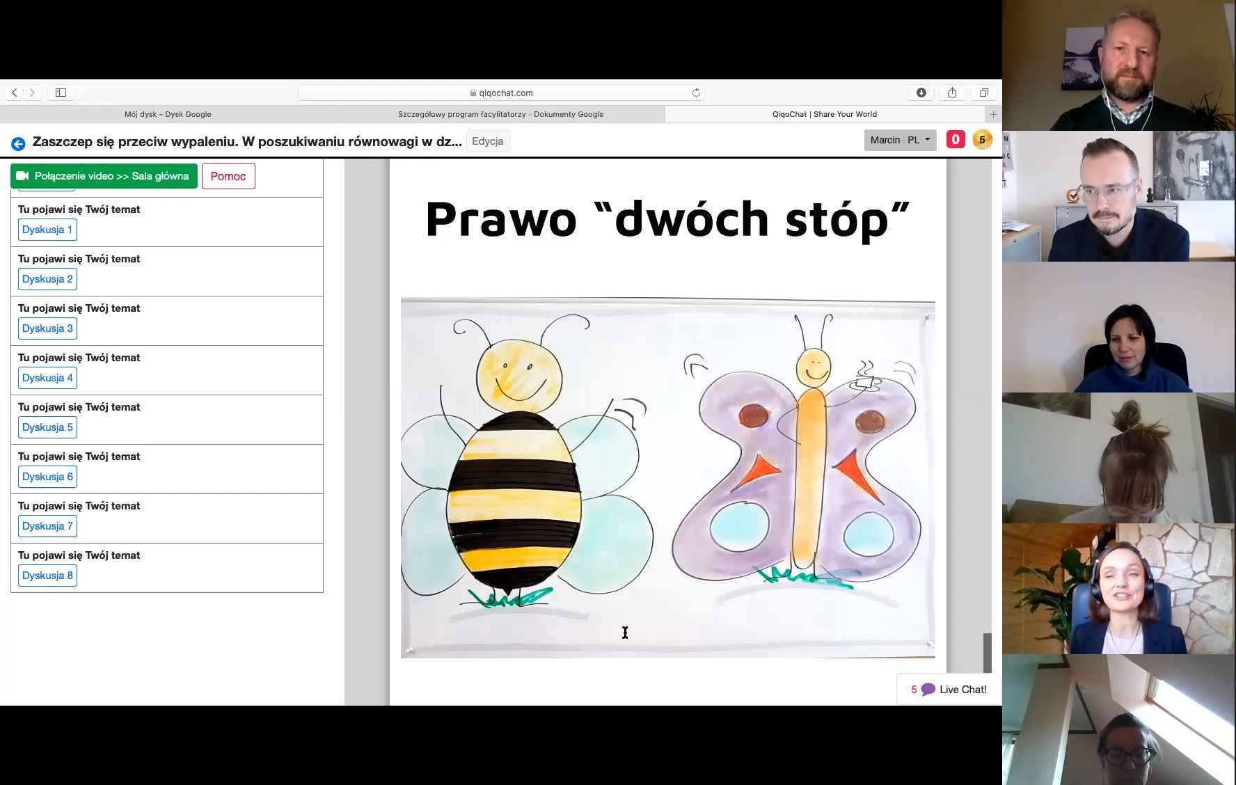Show all tabs overview icon
The height and width of the screenshot is (785, 1236).
[984, 93]
